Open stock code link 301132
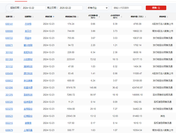Image resolution: width=176 pixels, height=133 pixels. 9,66
